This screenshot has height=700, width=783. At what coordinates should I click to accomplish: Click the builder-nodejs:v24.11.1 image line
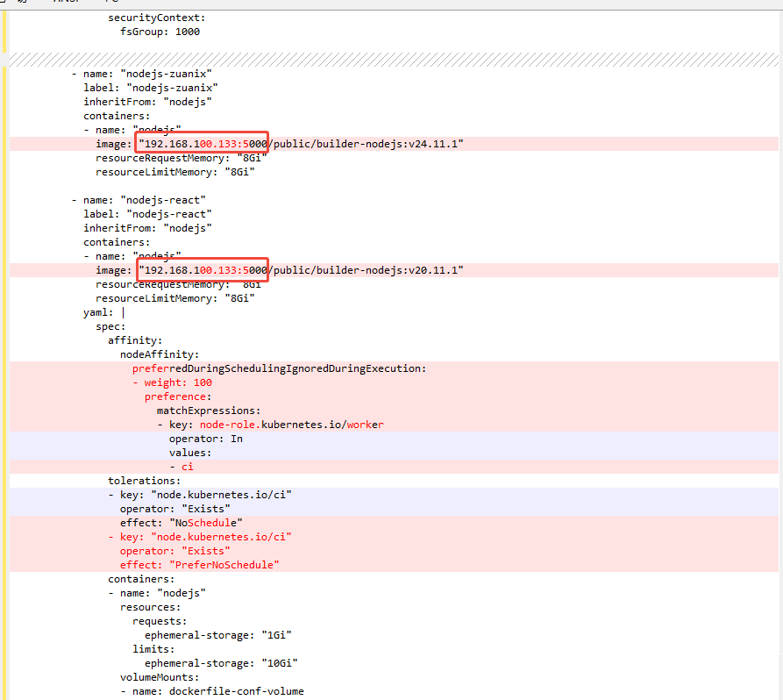coord(280,144)
